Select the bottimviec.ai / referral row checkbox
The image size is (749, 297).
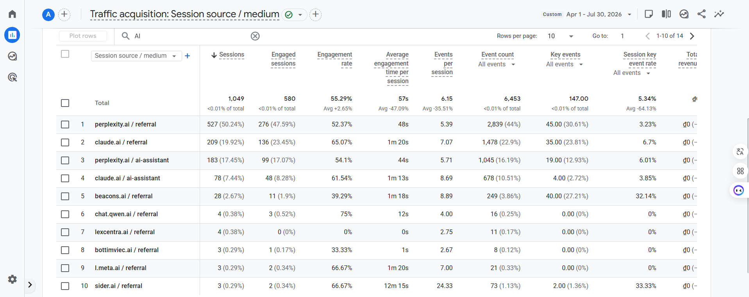point(65,250)
